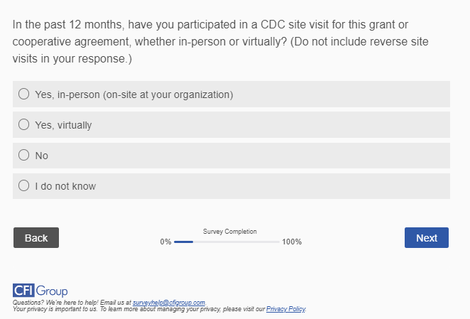Open the surveyhelp@cfigroup.com email link
This screenshot has height=319, width=470.
point(169,303)
